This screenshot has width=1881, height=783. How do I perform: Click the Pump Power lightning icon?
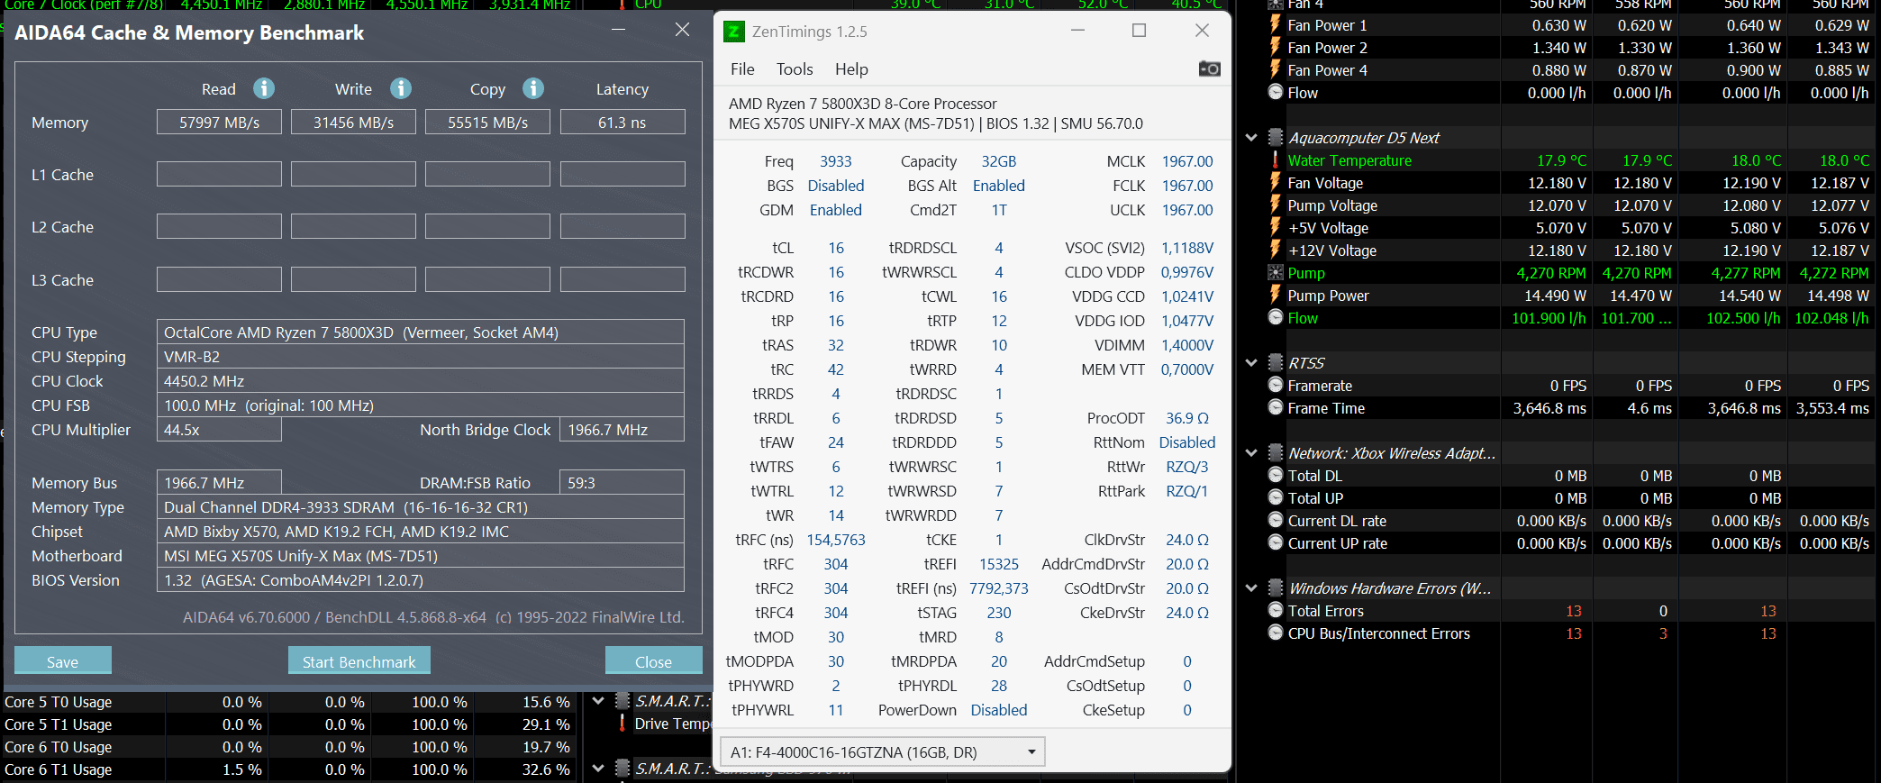coord(1275,296)
